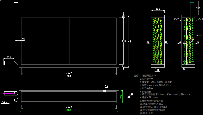This screenshot has height=115, width=203.
Task: Select the cyan pipe cap at the top
Action: 192,2
